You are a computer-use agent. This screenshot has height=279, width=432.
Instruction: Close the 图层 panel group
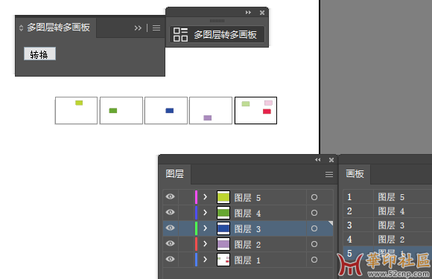331,160
